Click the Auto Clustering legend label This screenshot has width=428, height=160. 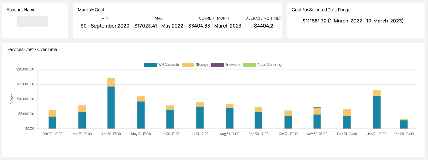(x=269, y=65)
